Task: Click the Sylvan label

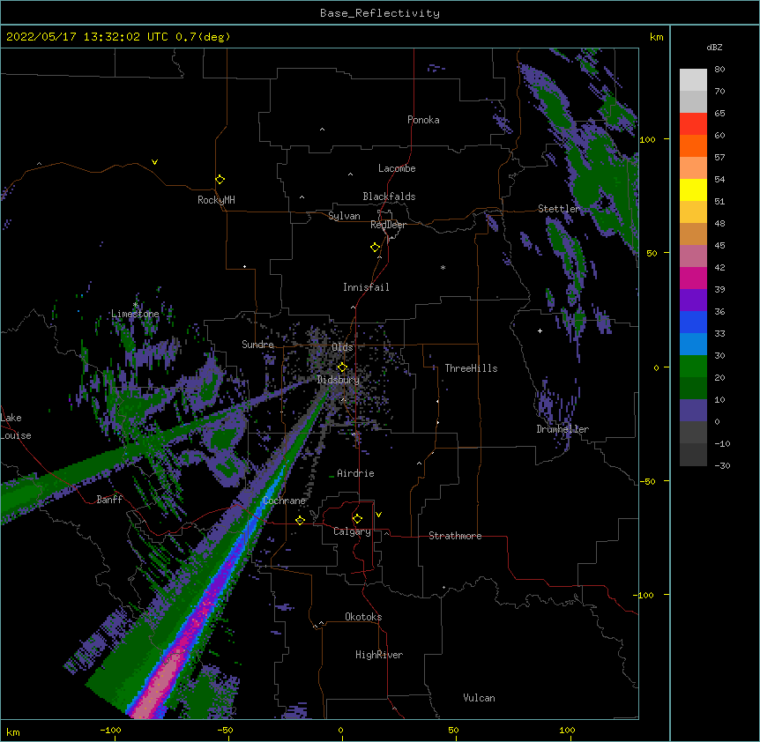Action: tap(344, 216)
